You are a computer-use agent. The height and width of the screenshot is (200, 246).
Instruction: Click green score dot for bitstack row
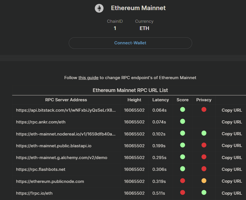click(x=182, y=109)
